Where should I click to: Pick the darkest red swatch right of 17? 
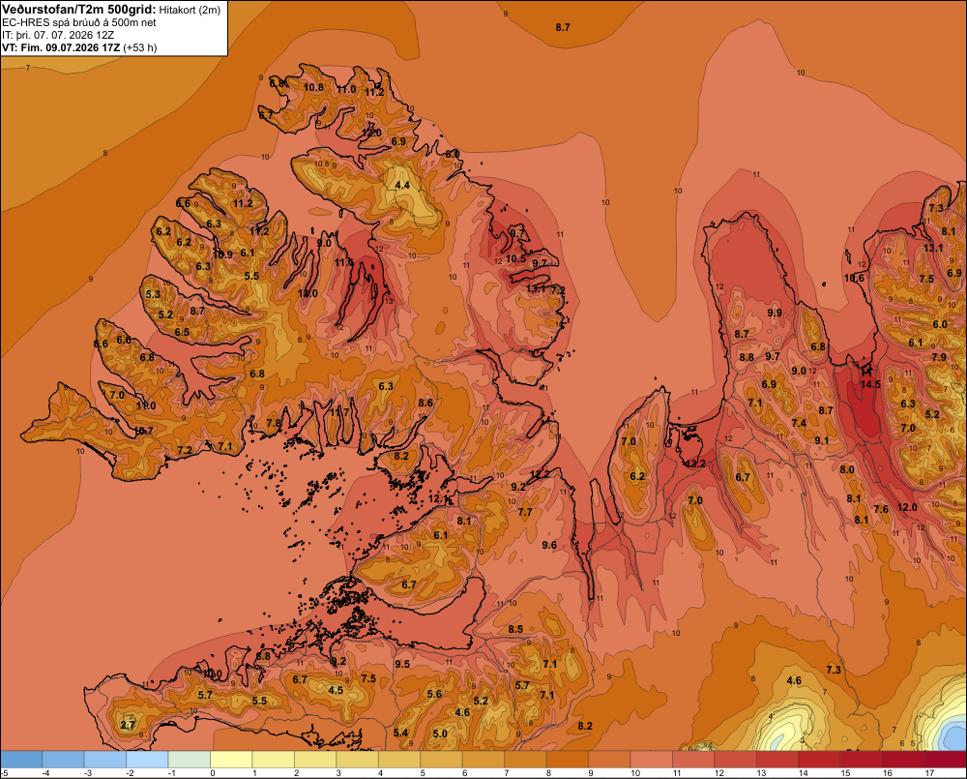pos(946,760)
